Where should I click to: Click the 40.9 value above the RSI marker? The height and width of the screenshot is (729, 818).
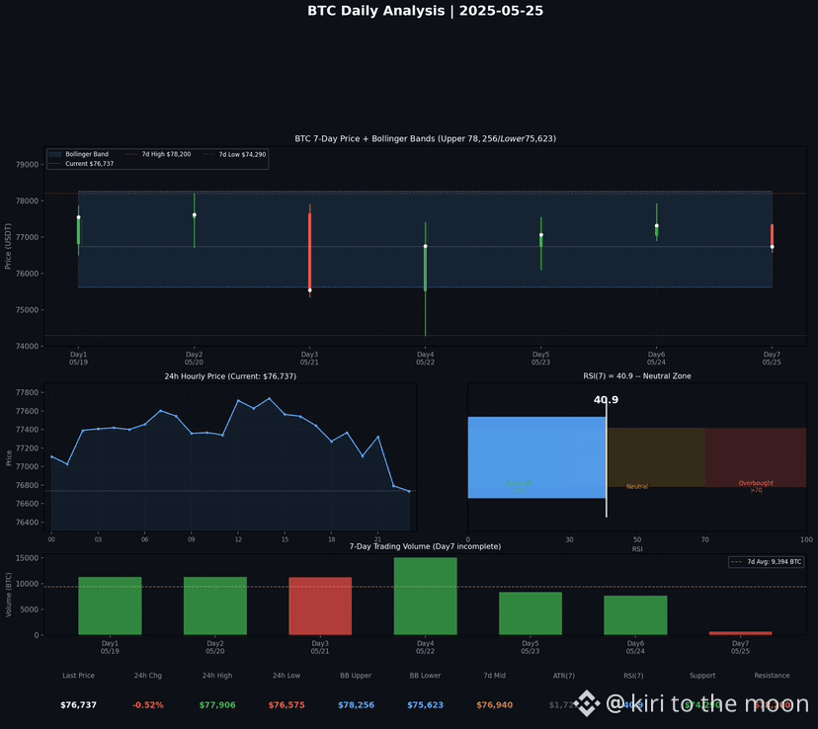(x=606, y=400)
